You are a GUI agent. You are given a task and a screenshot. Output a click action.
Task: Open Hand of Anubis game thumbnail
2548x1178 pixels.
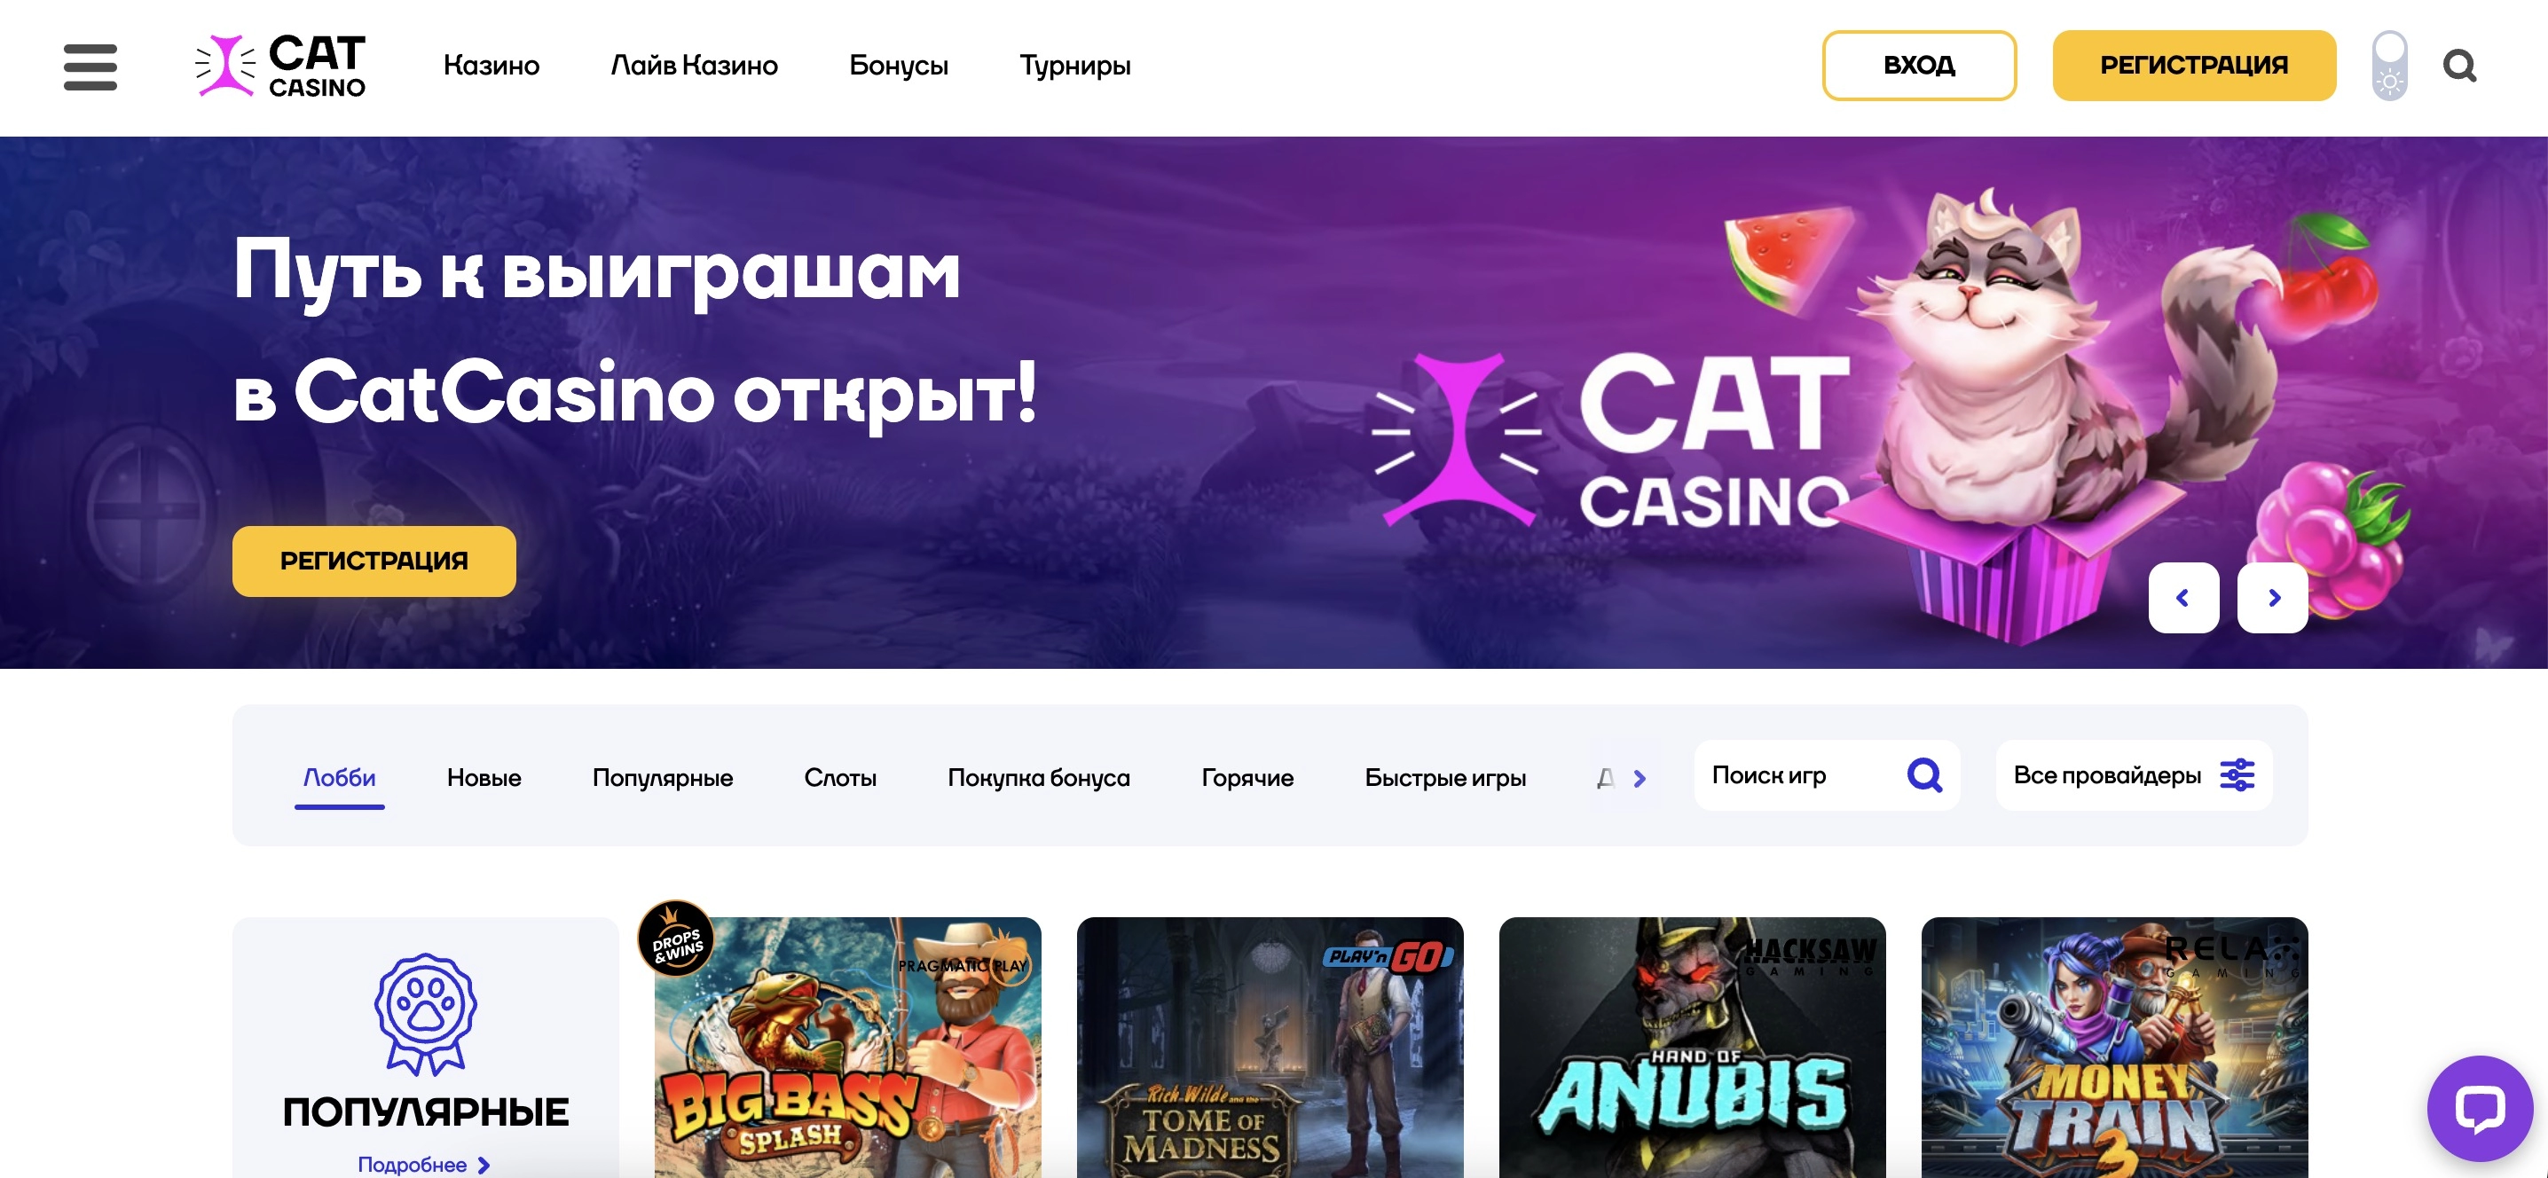1691,1048
